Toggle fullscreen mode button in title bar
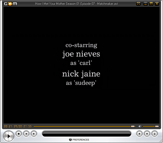The height and width of the screenshot is (143, 163). (x=138, y=4)
